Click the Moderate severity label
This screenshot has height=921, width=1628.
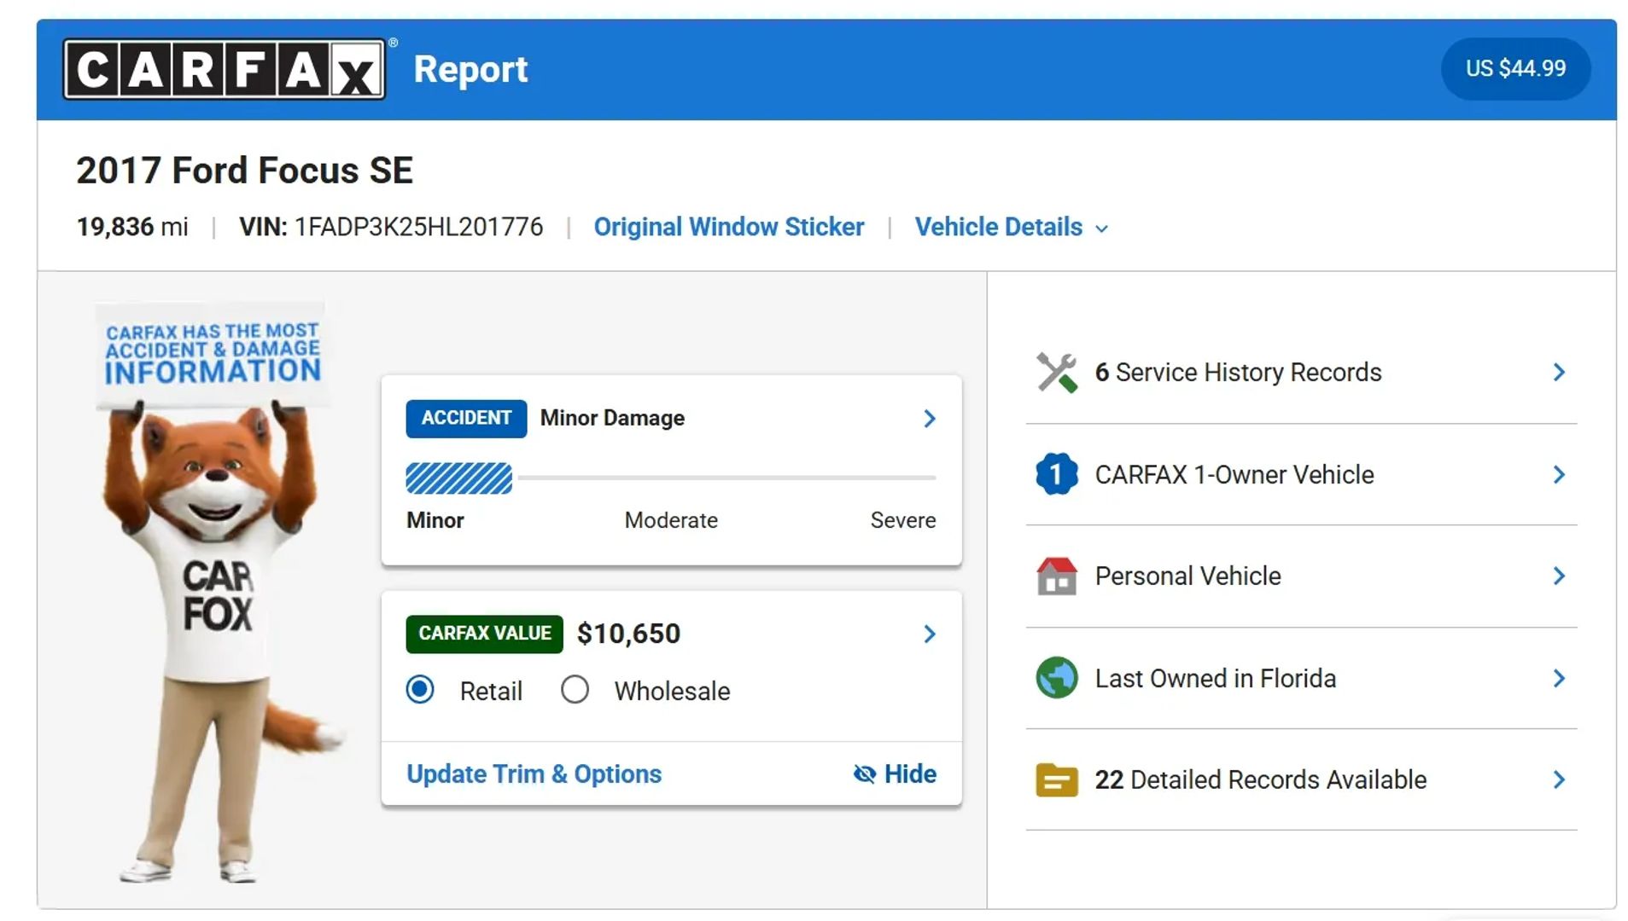pyautogui.click(x=671, y=520)
